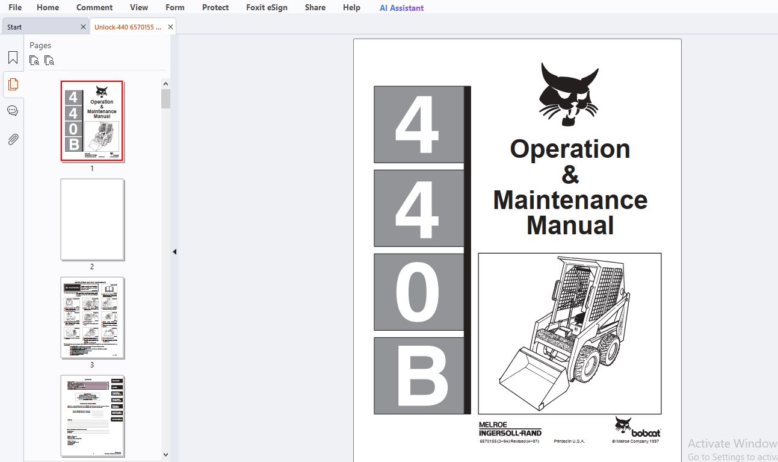This screenshot has height=462, width=778.
Task: Open the View menu
Action: point(139,7)
